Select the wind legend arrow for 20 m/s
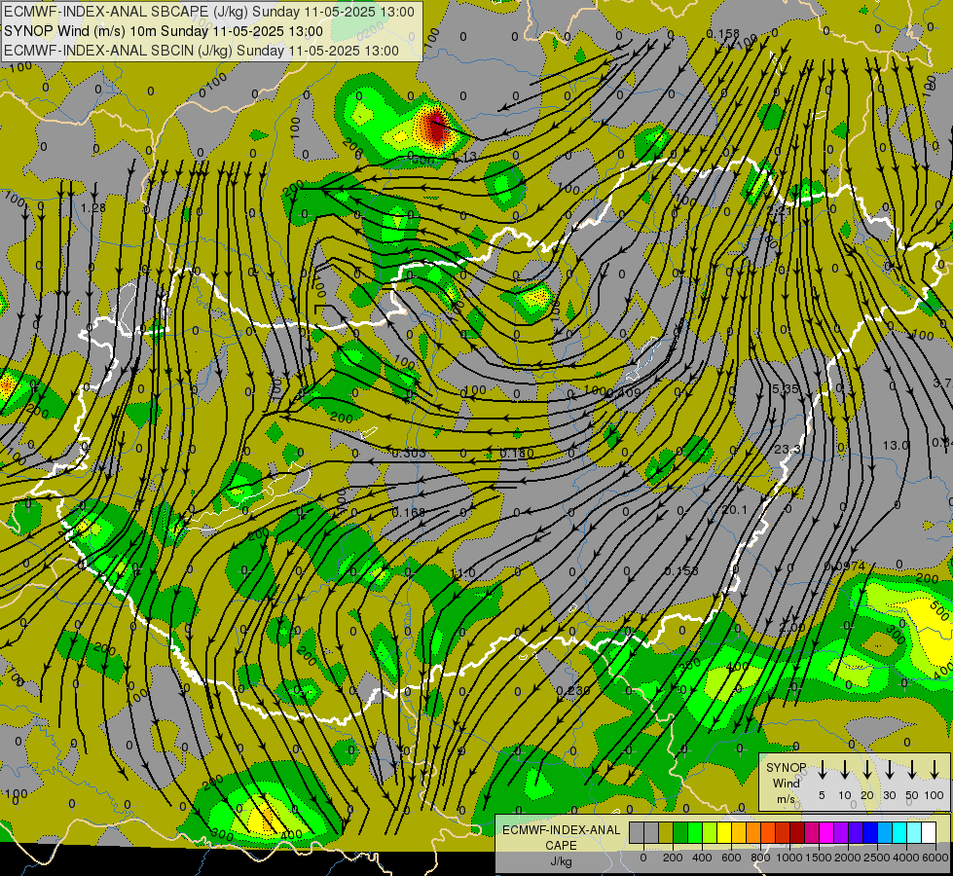Screen dimensions: 953x876 (x=866, y=769)
